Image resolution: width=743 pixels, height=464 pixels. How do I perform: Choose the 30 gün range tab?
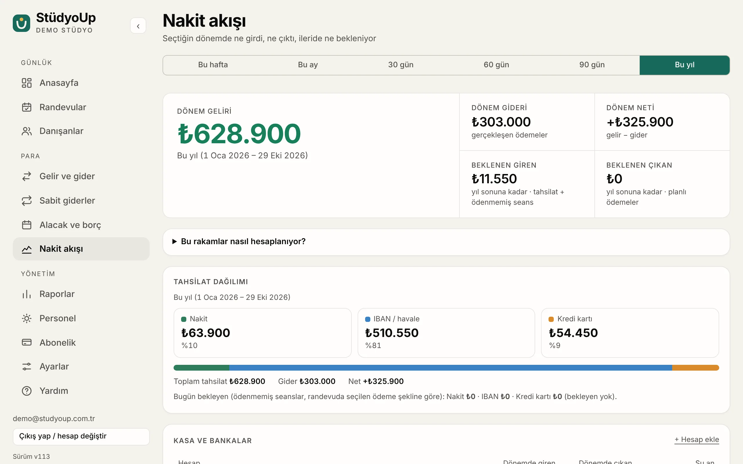click(x=401, y=65)
